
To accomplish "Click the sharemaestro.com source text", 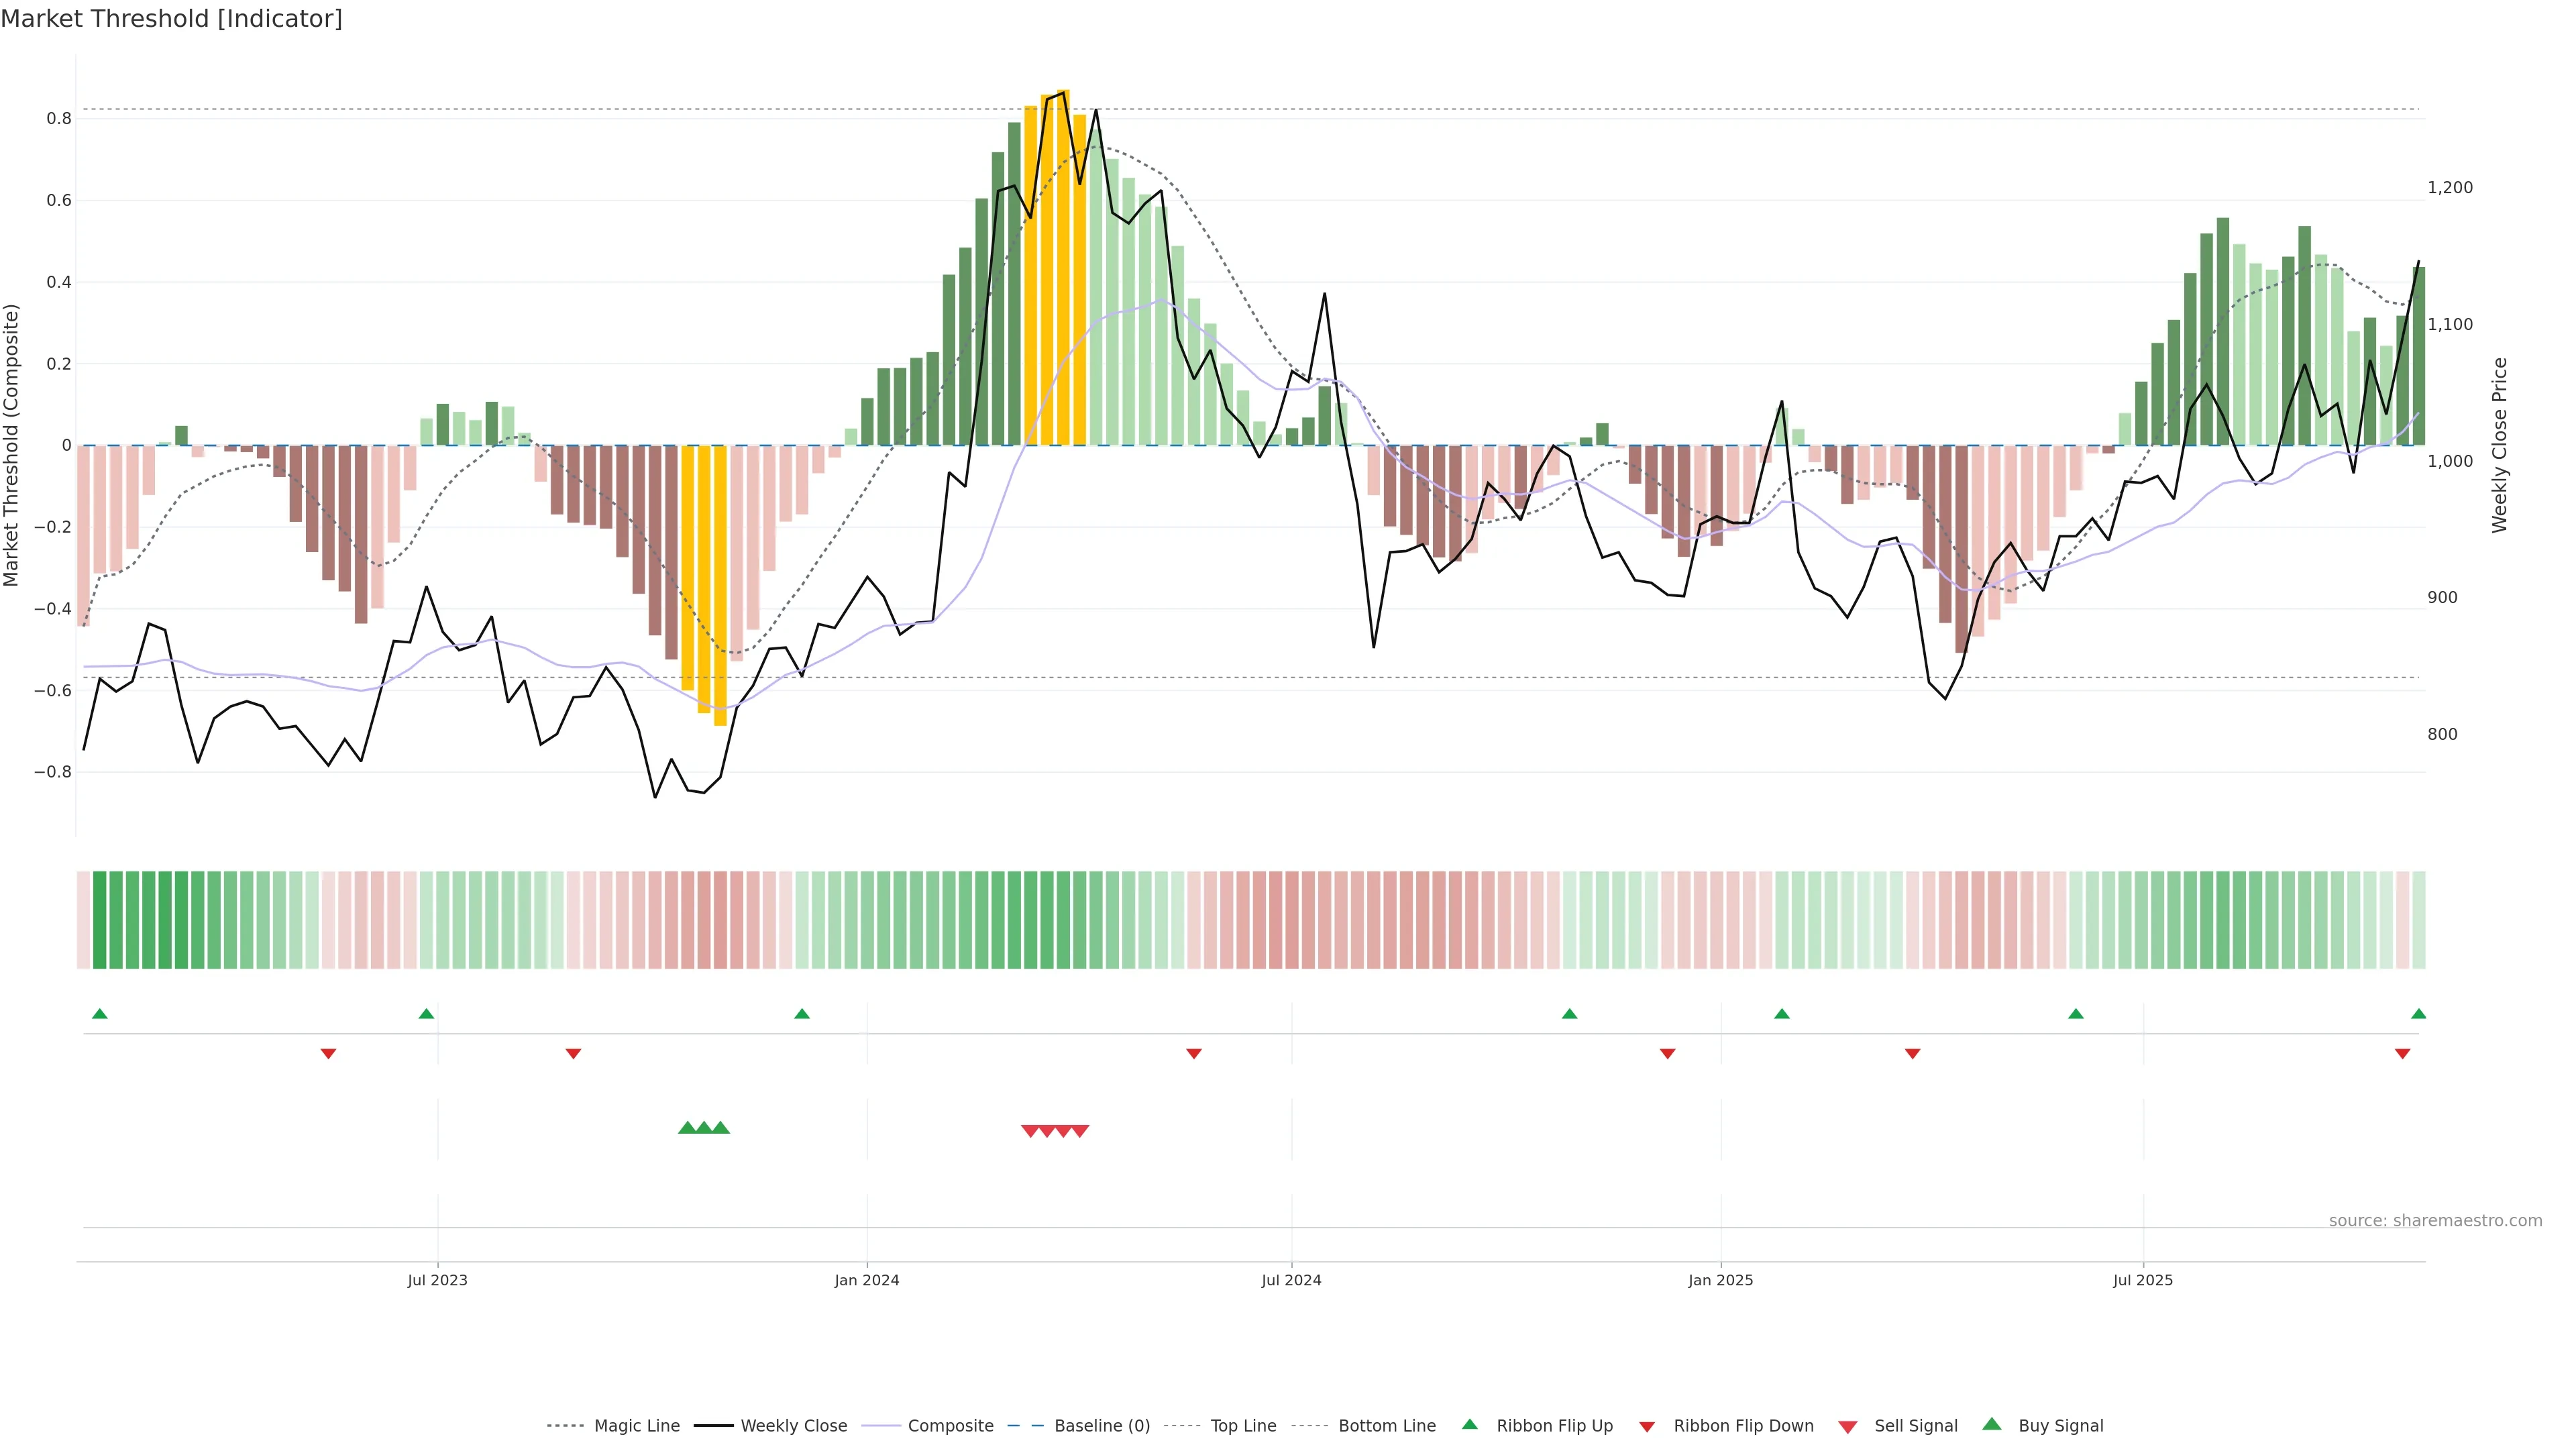I will [2435, 1221].
